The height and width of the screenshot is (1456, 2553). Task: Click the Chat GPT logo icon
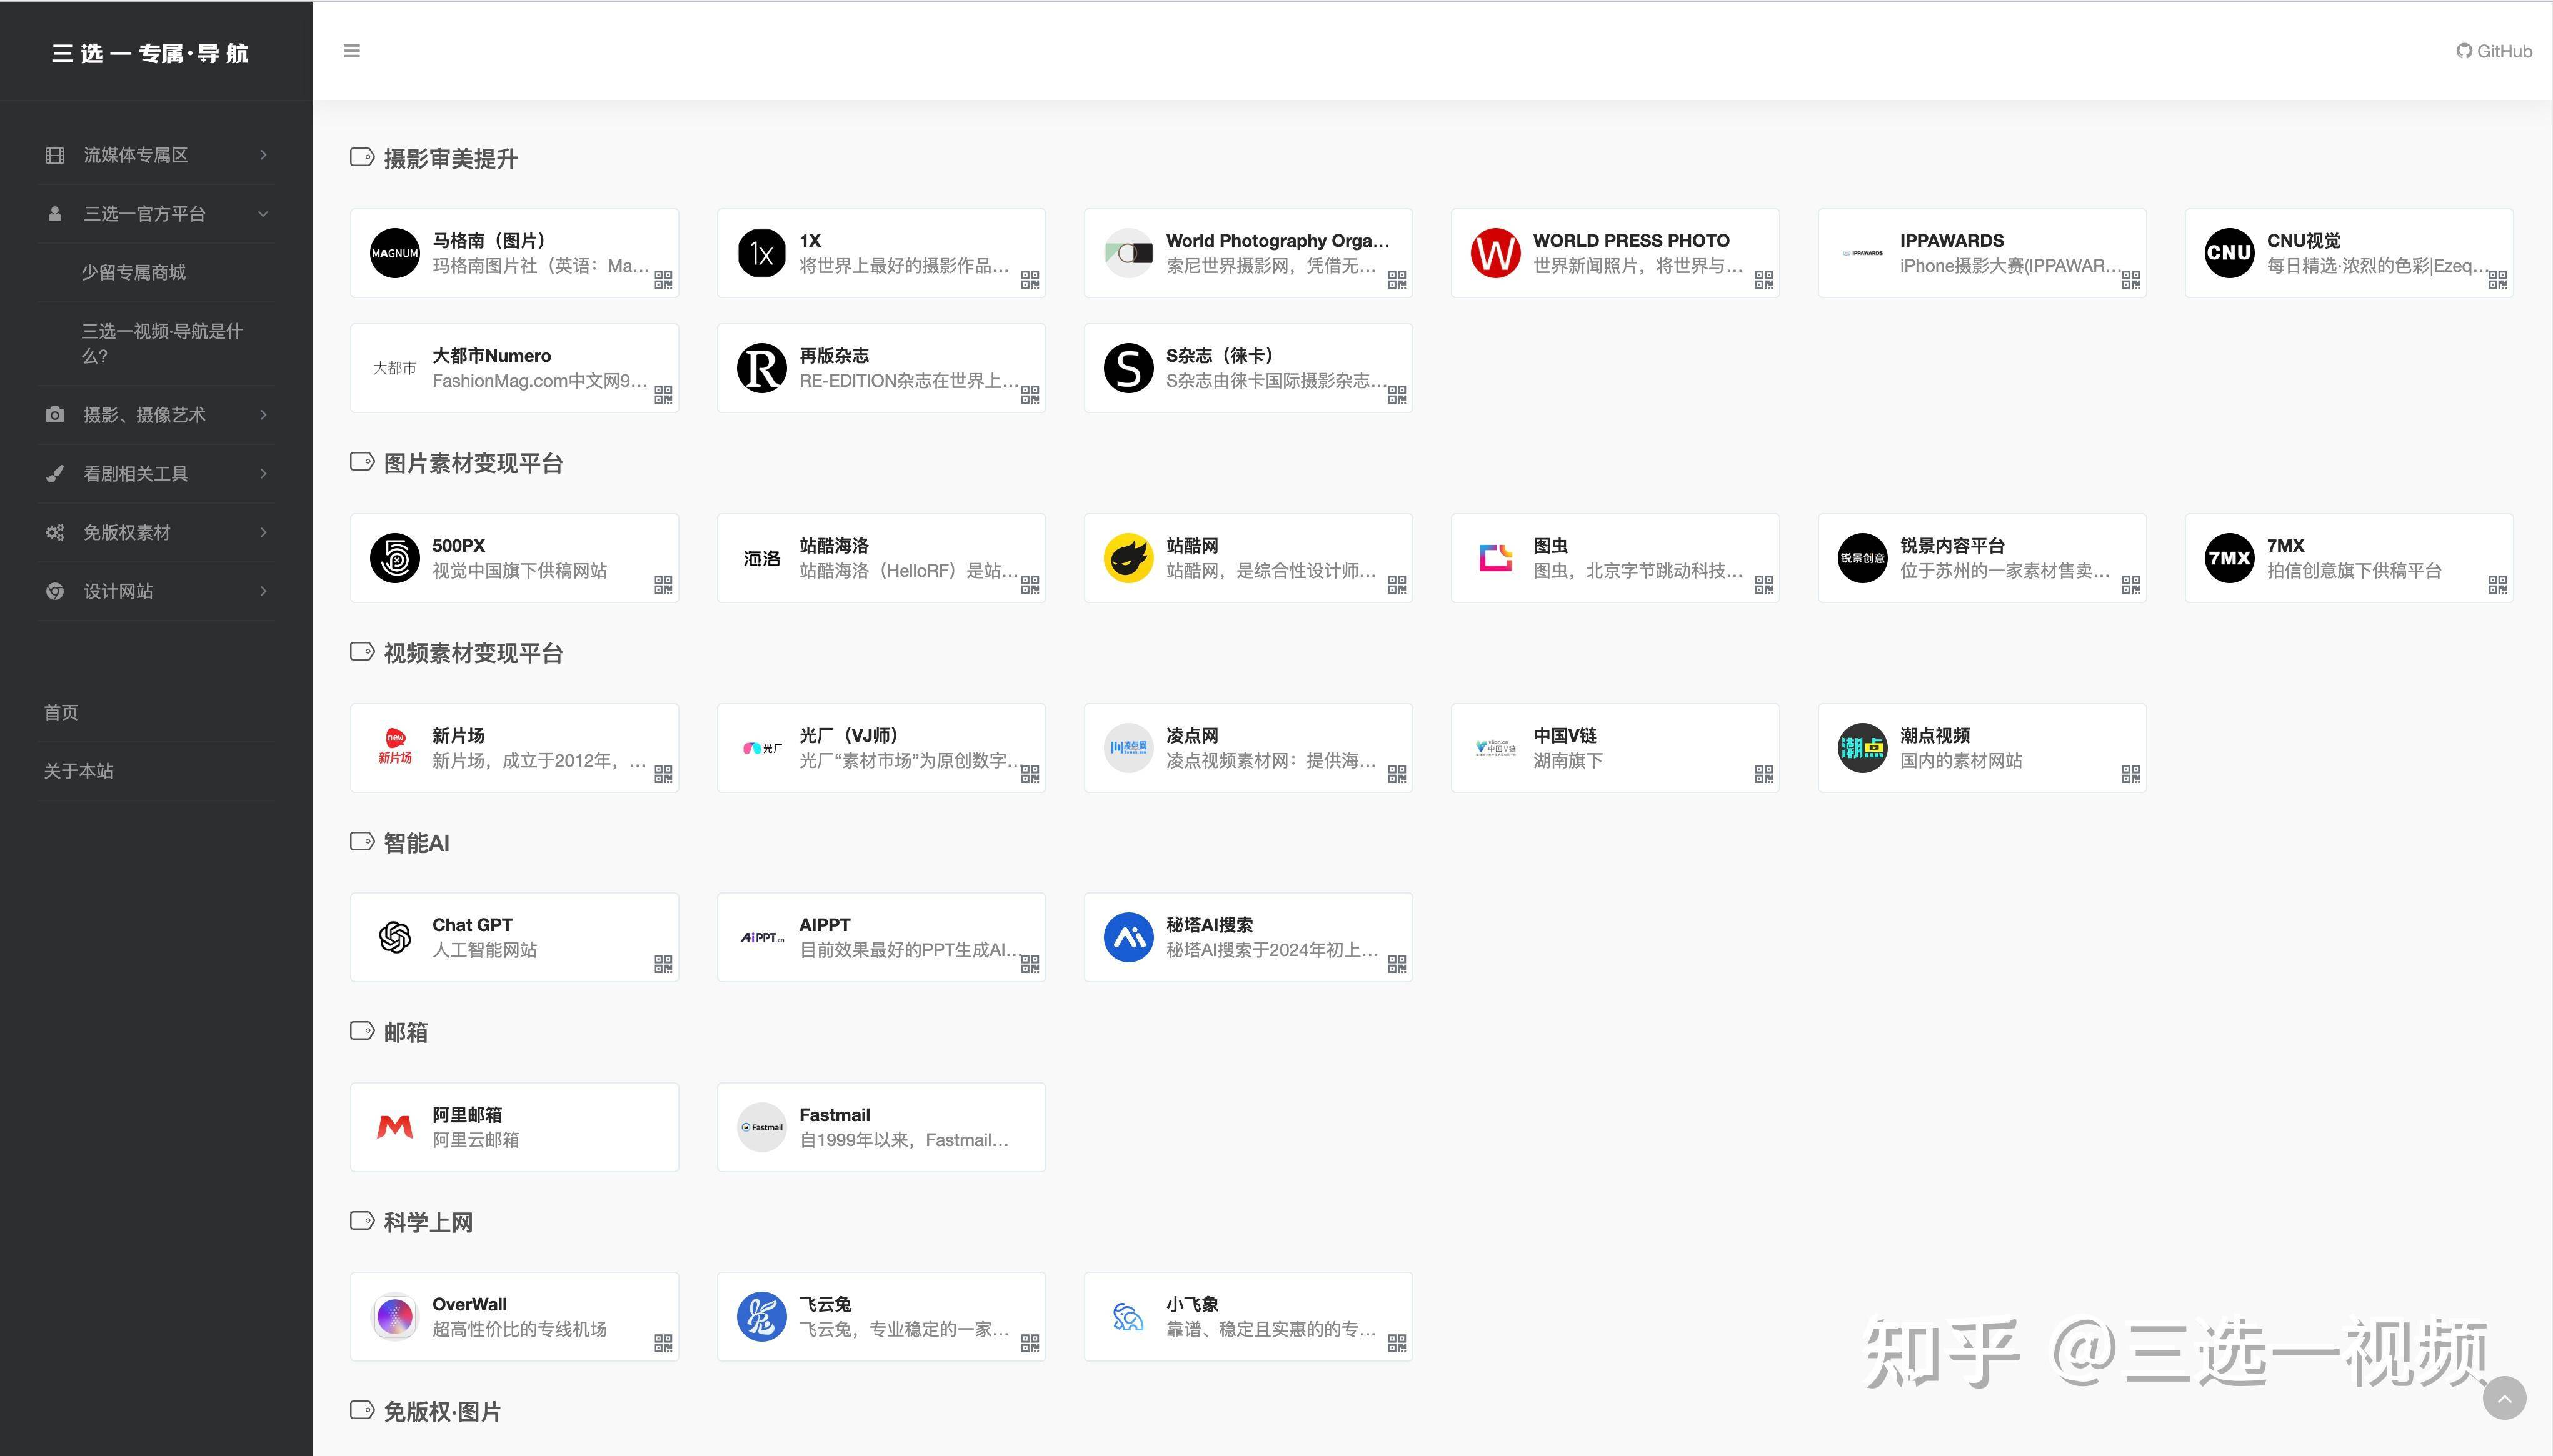[x=395, y=937]
